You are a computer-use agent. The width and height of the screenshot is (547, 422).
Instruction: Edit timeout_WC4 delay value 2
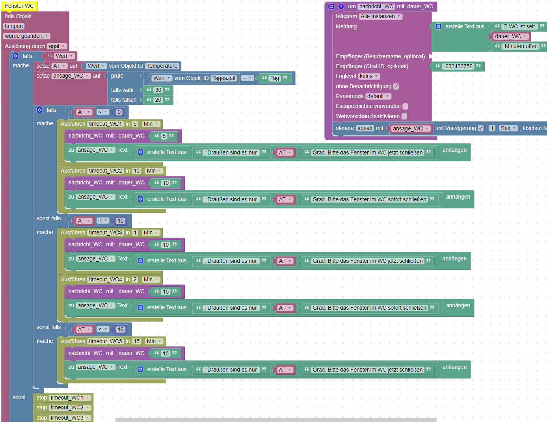135,279
